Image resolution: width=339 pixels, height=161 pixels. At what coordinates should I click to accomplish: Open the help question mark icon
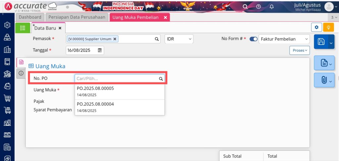[x=258, y=7]
